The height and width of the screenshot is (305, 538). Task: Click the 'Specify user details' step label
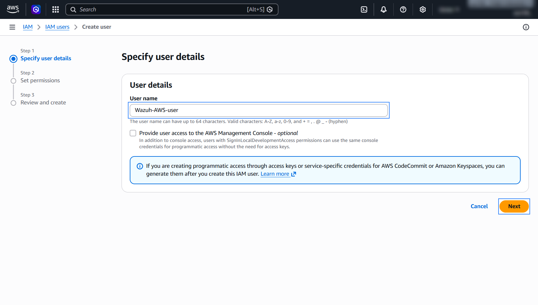pos(46,59)
